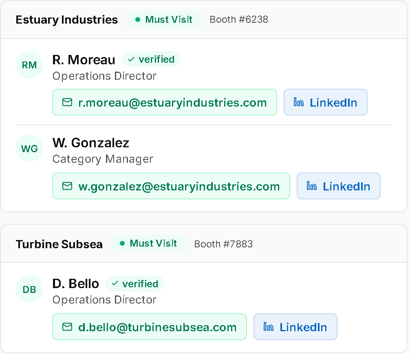Image resolution: width=410 pixels, height=354 pixels.
Task: Open email r.moreau@estuaryindustries.com
Action: [x=165, y=102]
